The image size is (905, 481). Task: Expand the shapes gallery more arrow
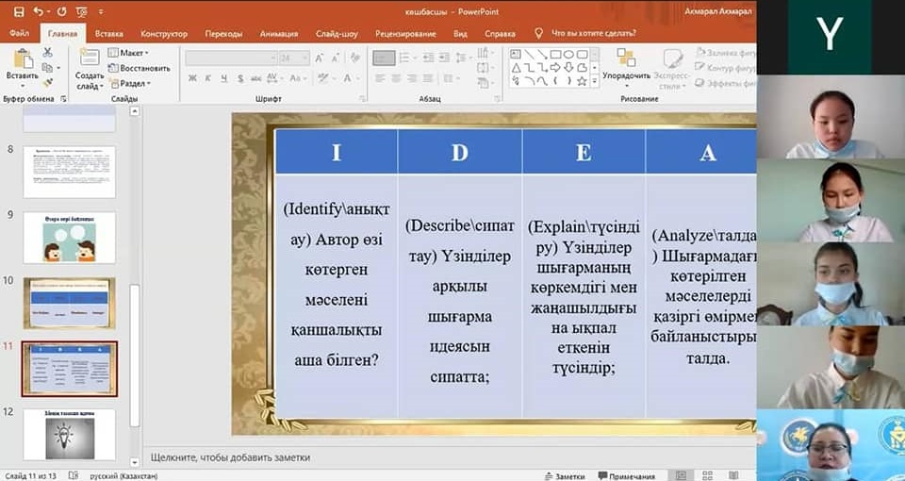click(x=595, y=82)
